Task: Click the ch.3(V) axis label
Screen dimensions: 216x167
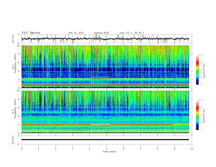Action: click(x=13, y=140)
